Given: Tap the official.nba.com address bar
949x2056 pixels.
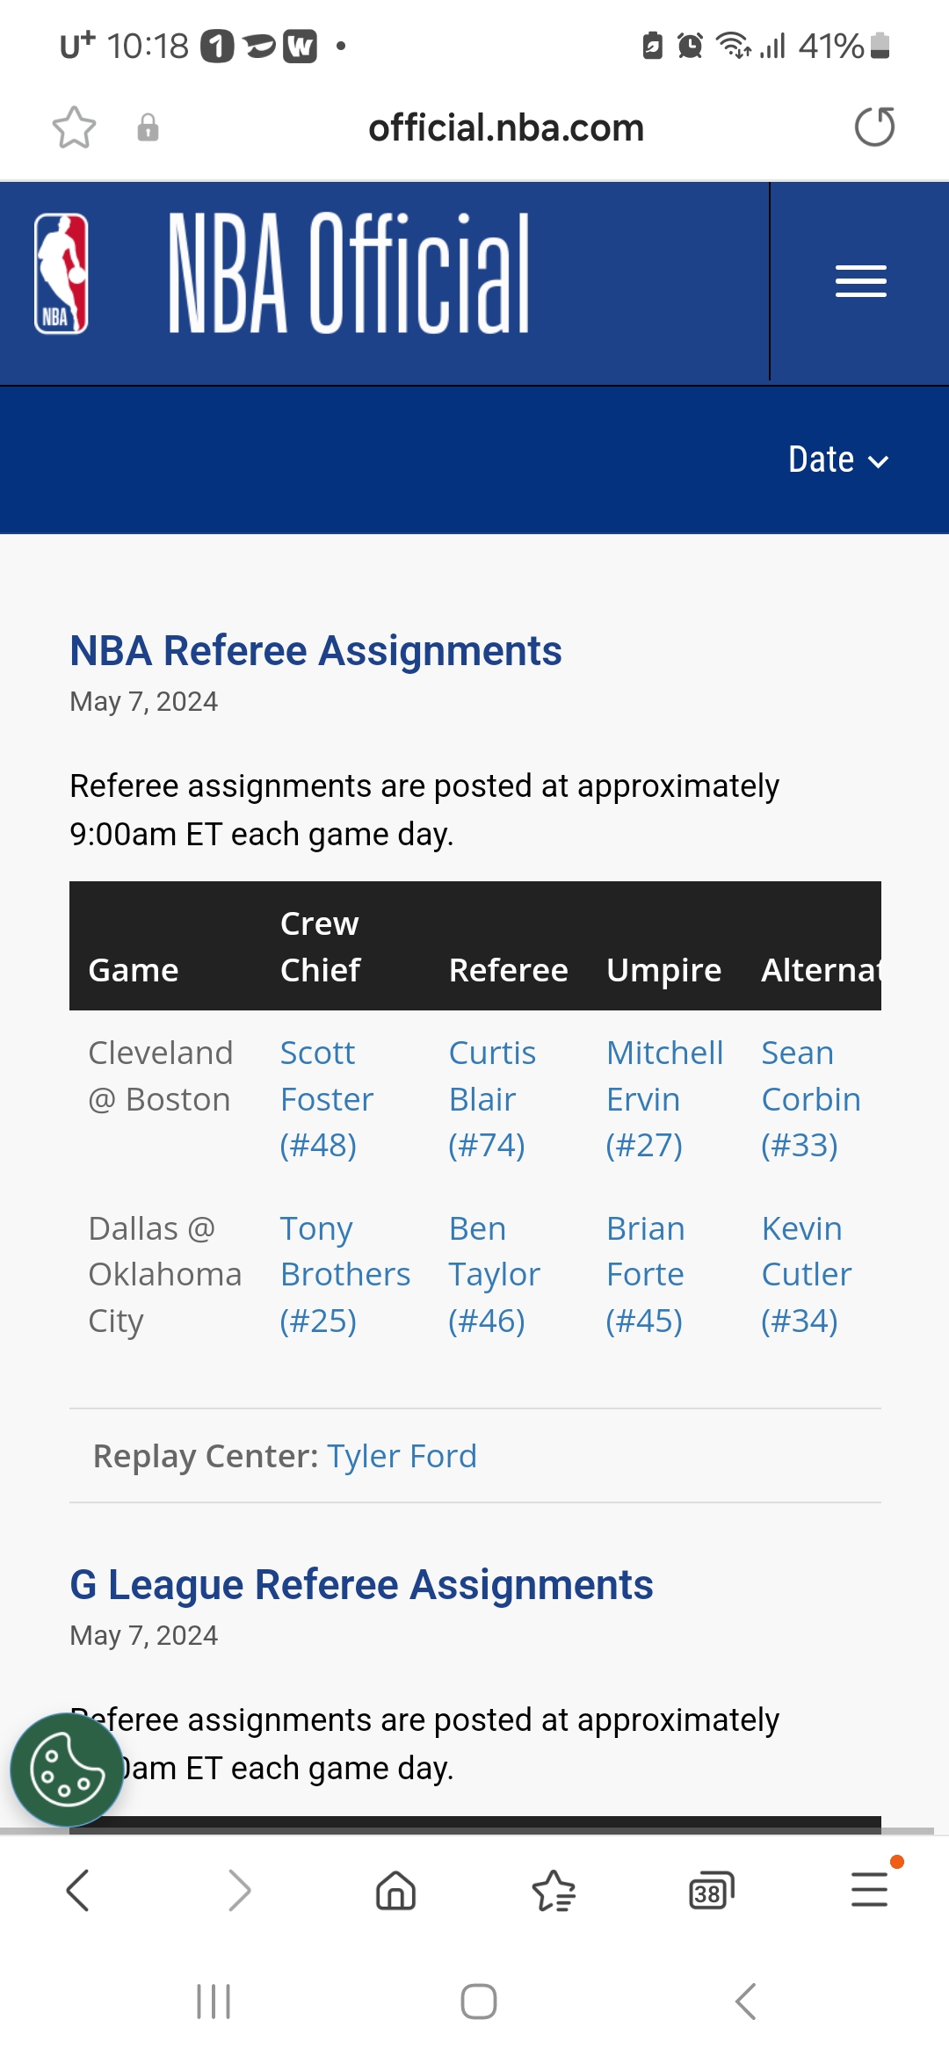Looking at the screenshot, I should (x=506, y=128).
